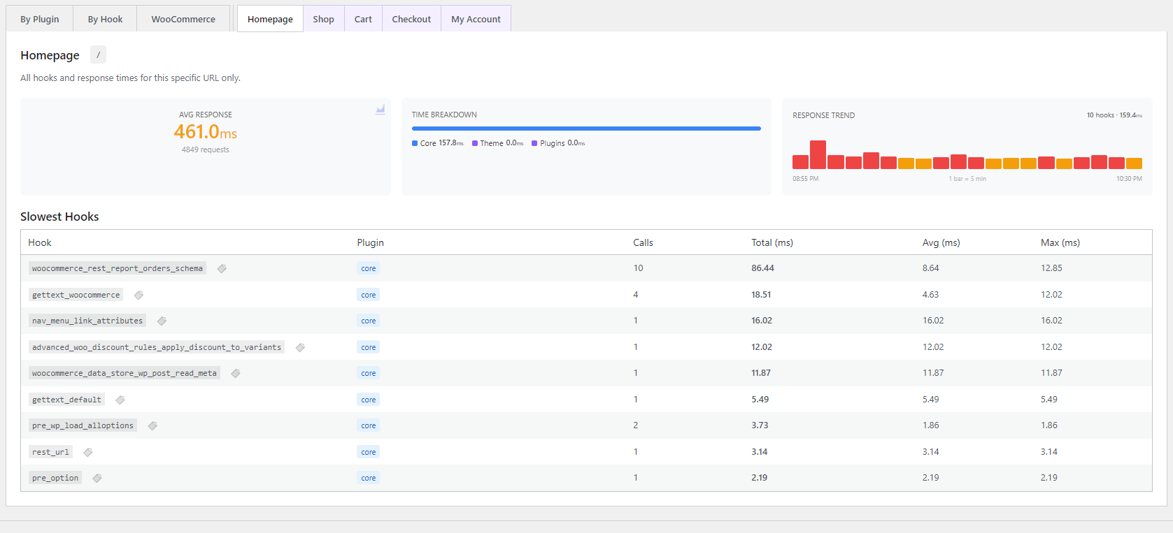Click tag icon beside woocommerce_data_store_wp_post_read_meta
Screen dimensions: 1173x533
coord(236,374)
